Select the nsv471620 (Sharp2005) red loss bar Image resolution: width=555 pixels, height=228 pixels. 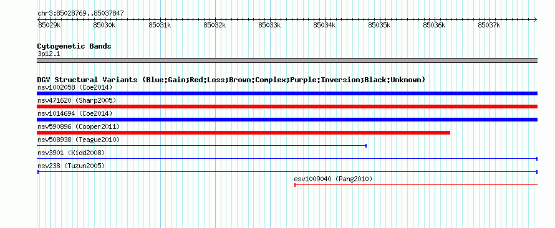point(287,107)
